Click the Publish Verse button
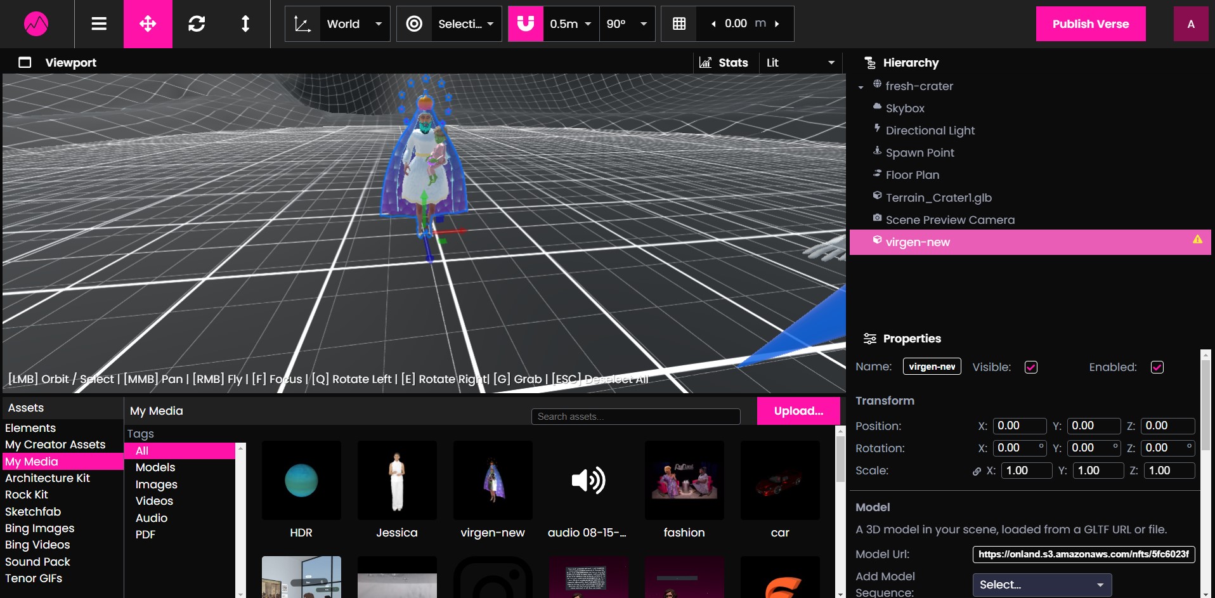Image resolution: width=1215 pixels, height=598 pixels. coord(1091,24)
